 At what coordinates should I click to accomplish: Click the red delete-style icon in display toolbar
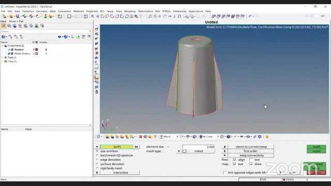(141, 136)
